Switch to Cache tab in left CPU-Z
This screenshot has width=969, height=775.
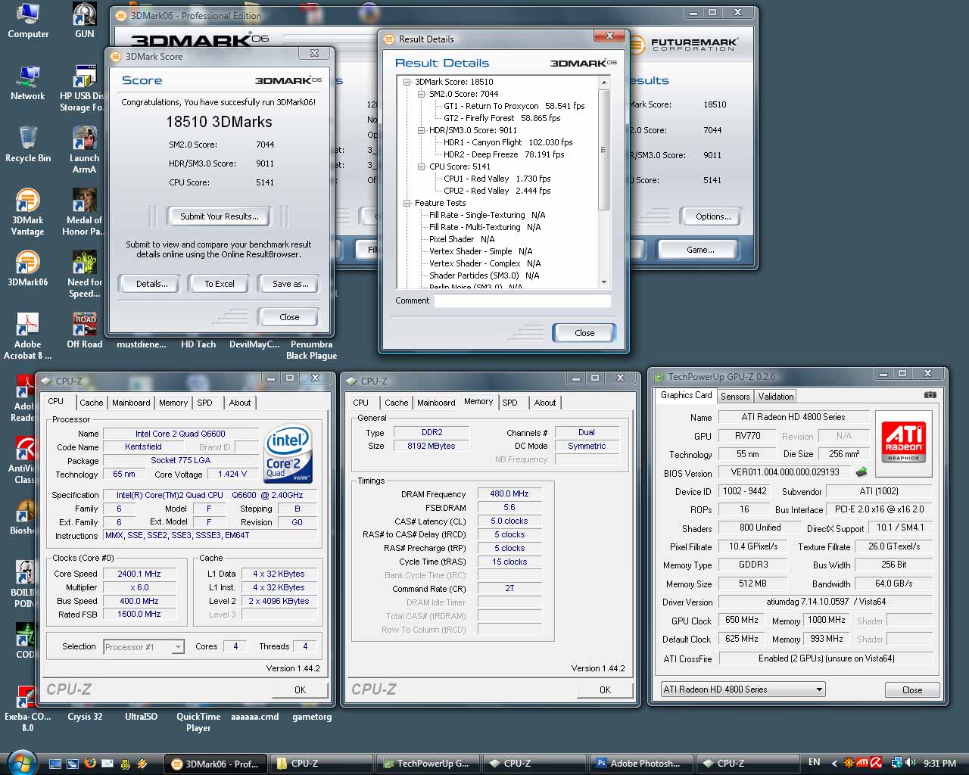pyautogui.click(x=91, y=403)
